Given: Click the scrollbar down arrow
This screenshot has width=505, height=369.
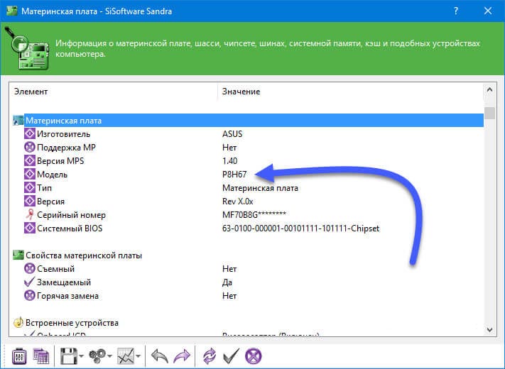Looking at the screenshot, I should pos(490,329).
